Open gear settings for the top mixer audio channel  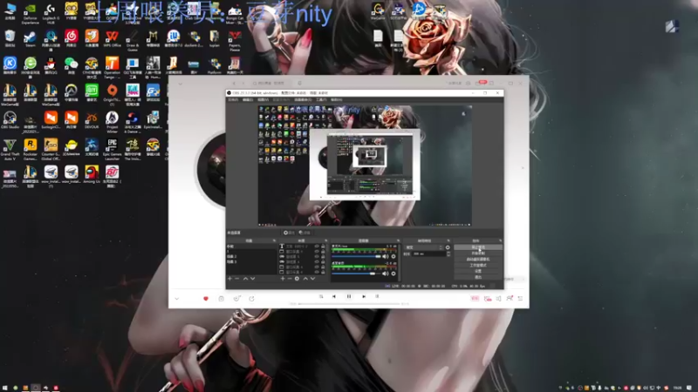(x=393, y=256)
